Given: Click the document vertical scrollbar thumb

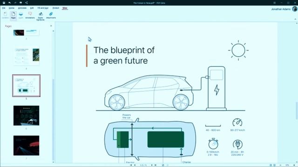Looking at the screenshot, I should coord(297,111).
